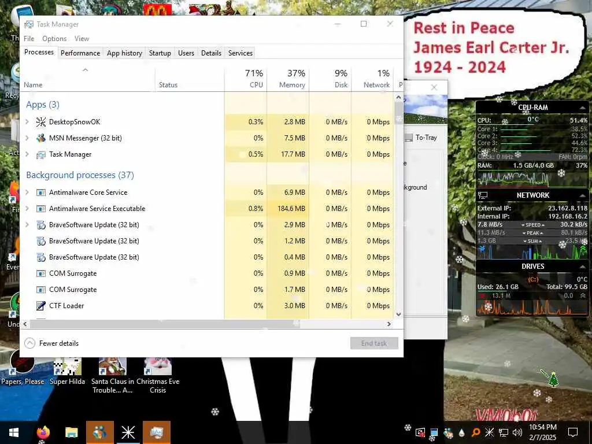Open the File menu
The height and width of the screenshot is (444, 592).
tap(29, 39)
